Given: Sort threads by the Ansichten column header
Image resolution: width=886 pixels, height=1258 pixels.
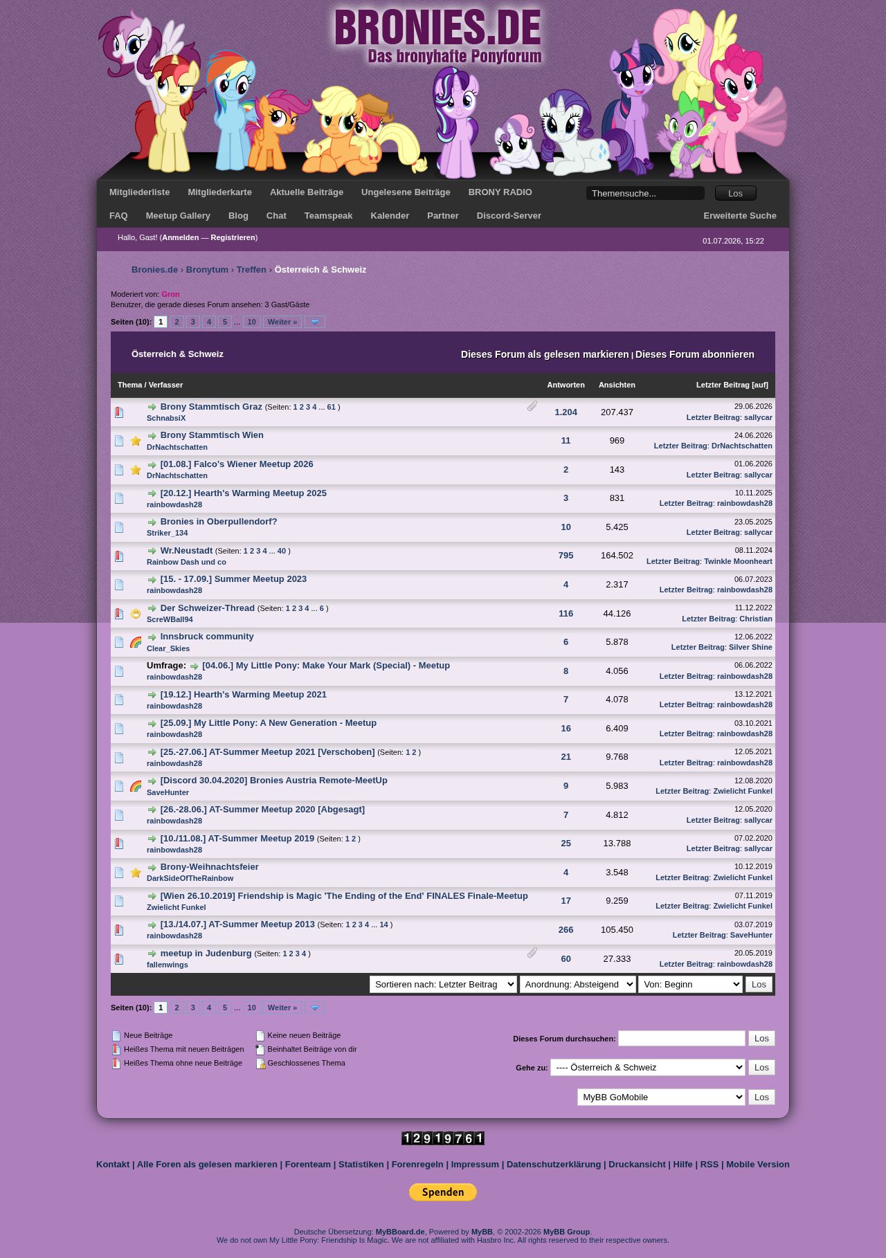Looking at the screenshot, I should point(617,385).
